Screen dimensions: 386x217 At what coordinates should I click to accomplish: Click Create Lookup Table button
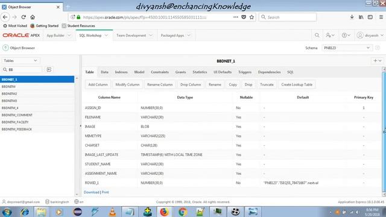(x=297, y=84)
